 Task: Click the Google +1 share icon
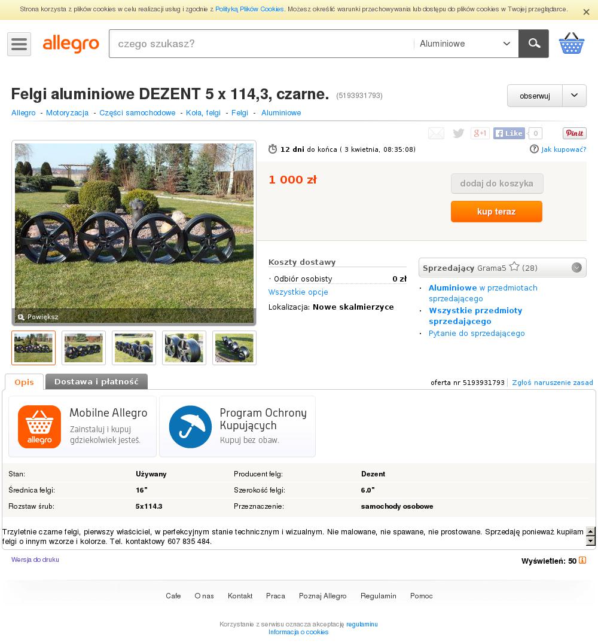click(x=480, y=133)
